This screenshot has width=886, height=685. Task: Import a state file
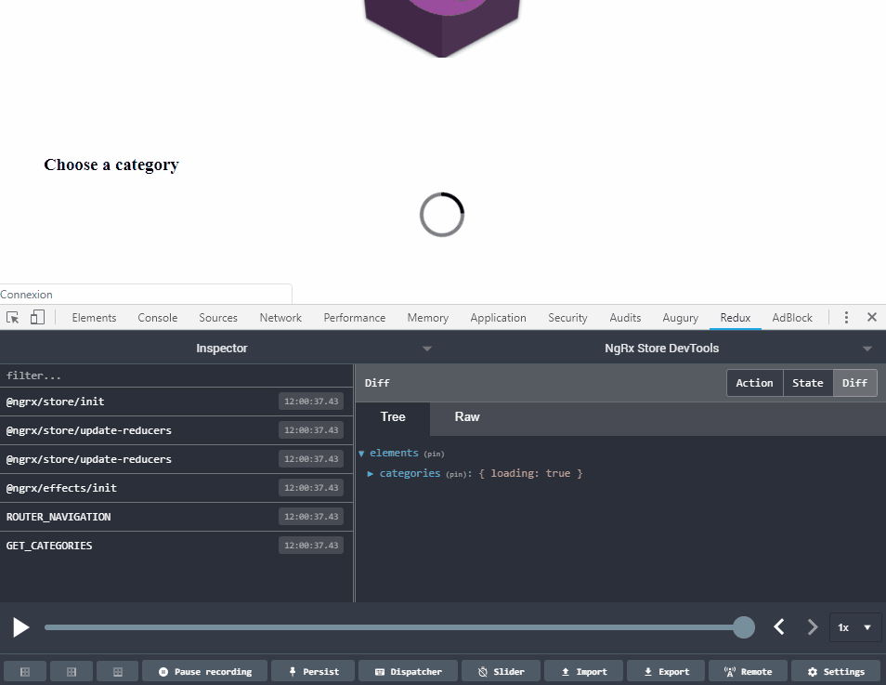(x=583, y=671)
